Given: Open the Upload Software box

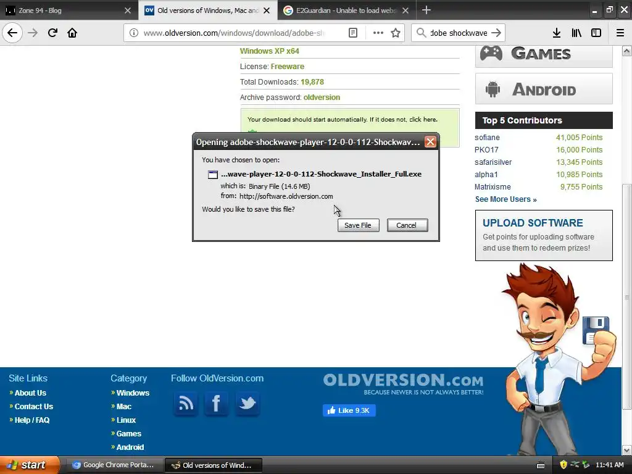Looking at the screenshot, I should 544,235.
